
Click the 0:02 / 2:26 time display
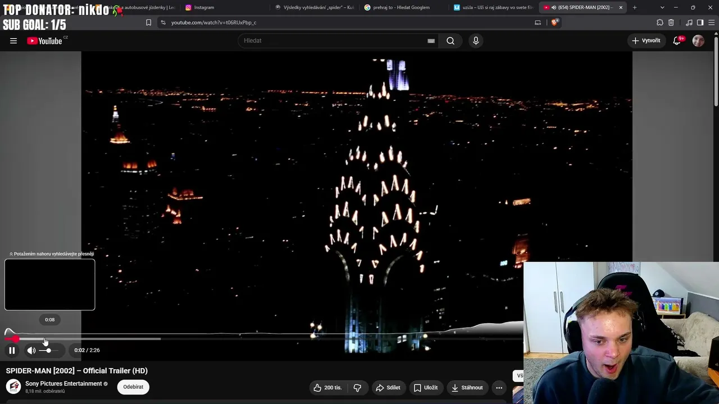(x=87, y=350)
